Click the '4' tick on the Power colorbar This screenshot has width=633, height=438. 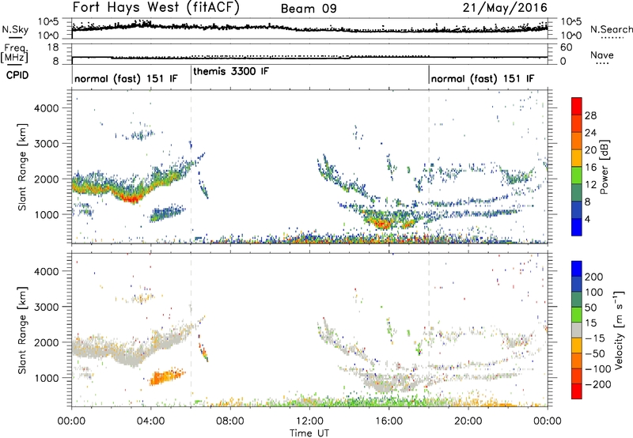pyautogui.click(x=588, y=219)
